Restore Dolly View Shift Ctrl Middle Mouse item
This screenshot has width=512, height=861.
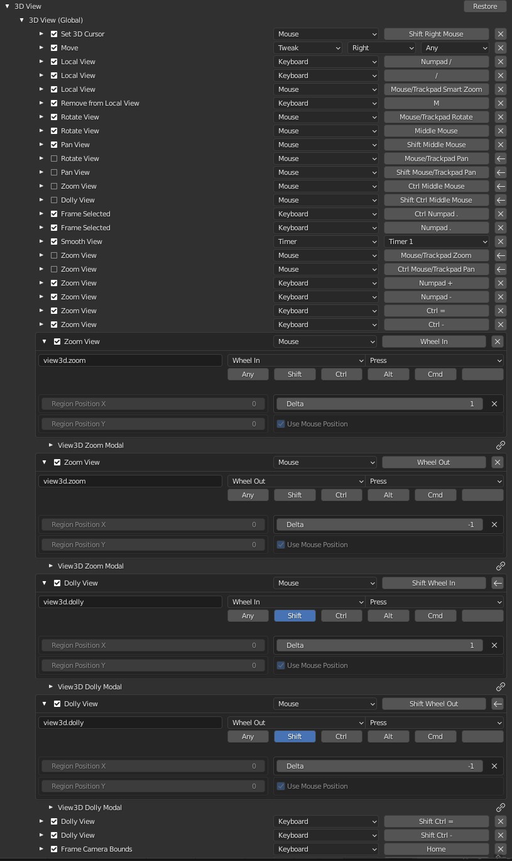500,200
